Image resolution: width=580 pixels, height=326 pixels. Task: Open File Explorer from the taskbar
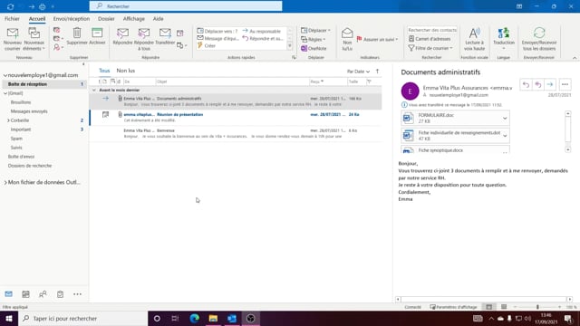click(x=213, y=318)
